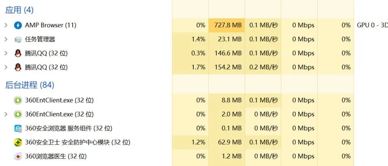Expand the AMP Browser (11) process group
388x166 pixels.
[6, 25]
